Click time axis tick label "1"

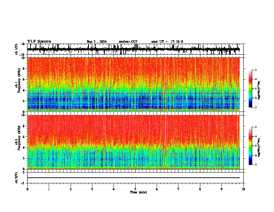tap(49, 189)
